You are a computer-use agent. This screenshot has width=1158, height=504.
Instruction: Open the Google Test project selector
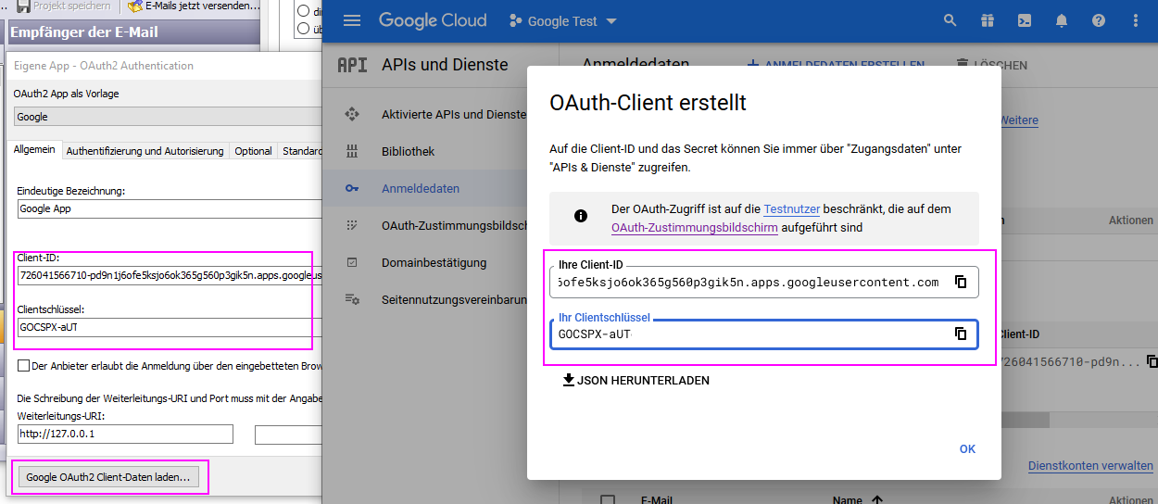(562, 21)
